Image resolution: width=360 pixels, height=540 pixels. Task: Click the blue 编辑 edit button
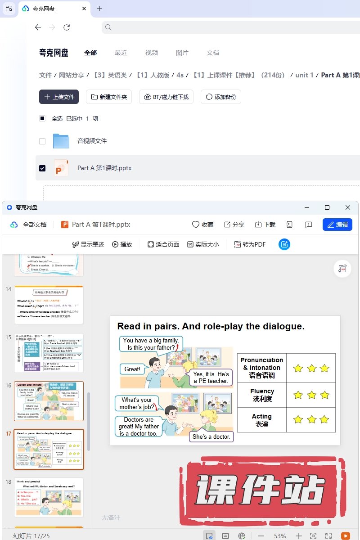(x=337, y=225)
